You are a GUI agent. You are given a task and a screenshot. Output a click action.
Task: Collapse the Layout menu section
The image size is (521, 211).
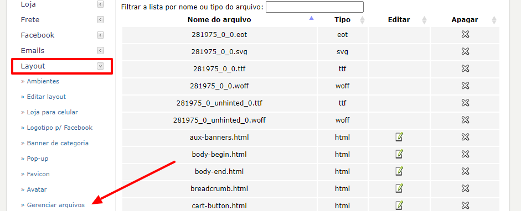coord(100,66)
